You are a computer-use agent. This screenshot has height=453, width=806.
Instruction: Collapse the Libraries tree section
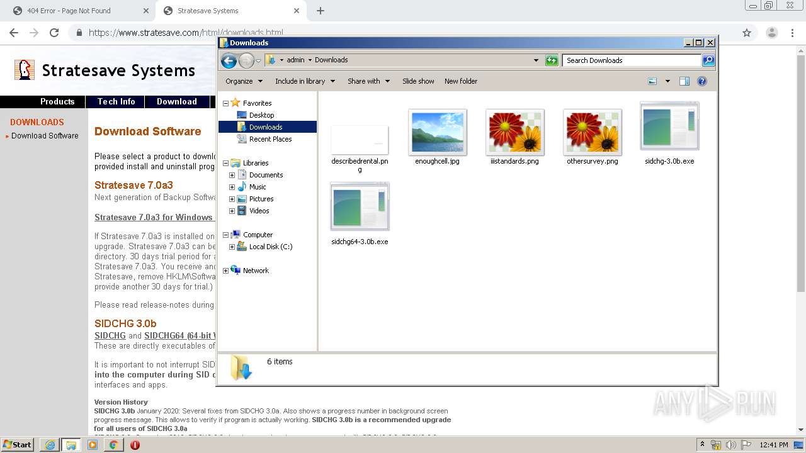(x=225, y=163)
